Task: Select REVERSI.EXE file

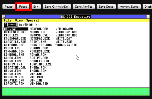Action: point(40,51)
